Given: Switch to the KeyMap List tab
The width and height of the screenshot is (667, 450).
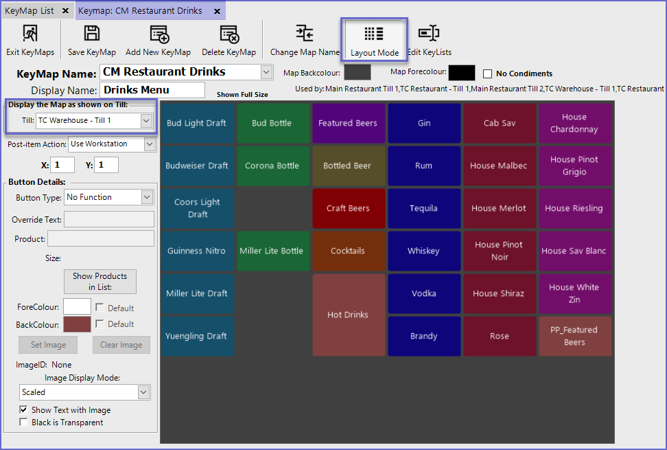Looking at the screenshot, I should click(30, 11).
